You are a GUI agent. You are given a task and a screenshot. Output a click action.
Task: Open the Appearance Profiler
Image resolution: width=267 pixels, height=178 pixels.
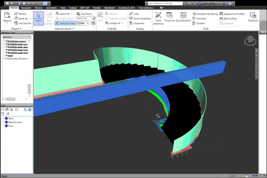[x=232, y=14]
